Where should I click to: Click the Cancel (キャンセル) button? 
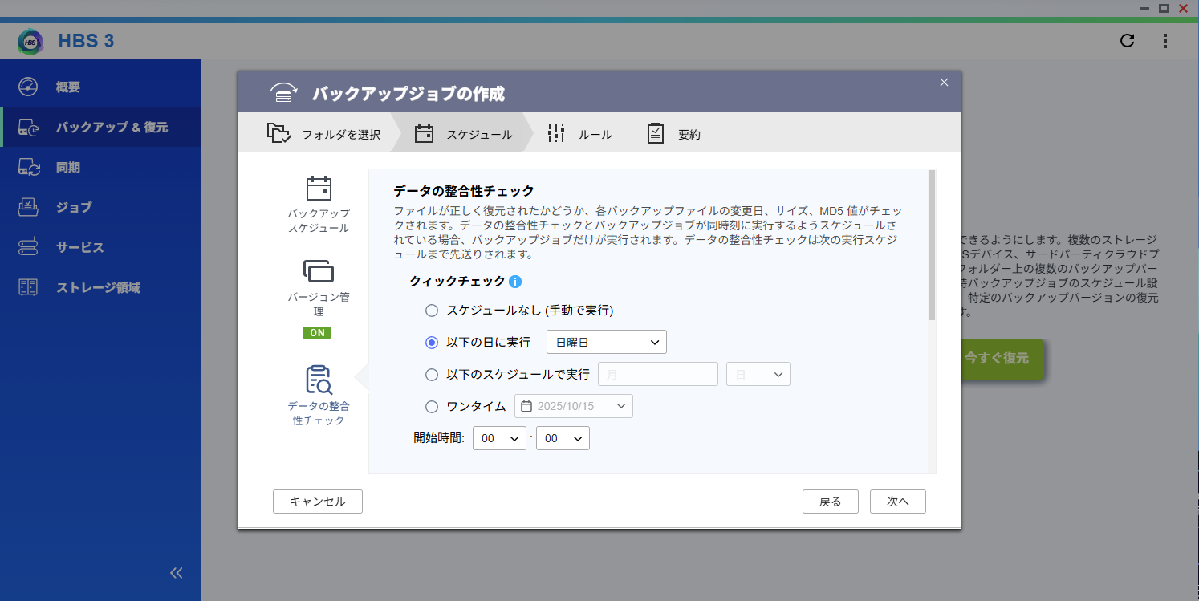[x=317, y=502]
